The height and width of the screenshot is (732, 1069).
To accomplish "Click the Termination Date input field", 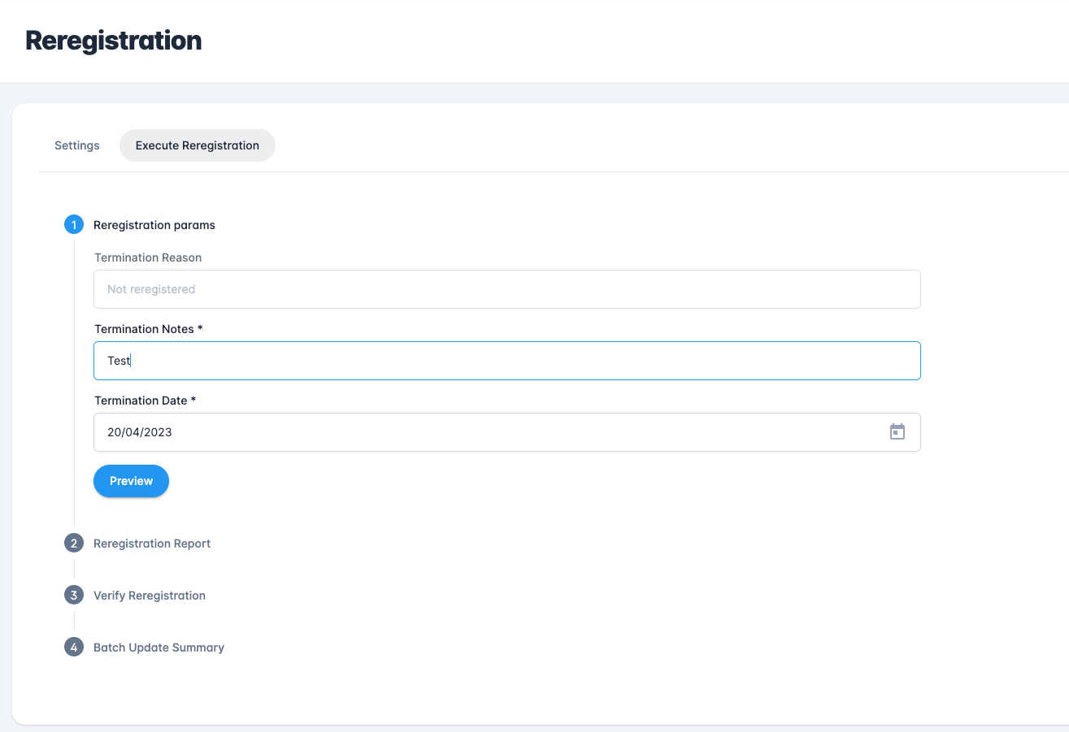I will (488, 432).
